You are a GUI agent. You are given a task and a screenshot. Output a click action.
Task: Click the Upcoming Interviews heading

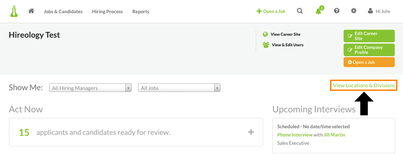point(314,109)
